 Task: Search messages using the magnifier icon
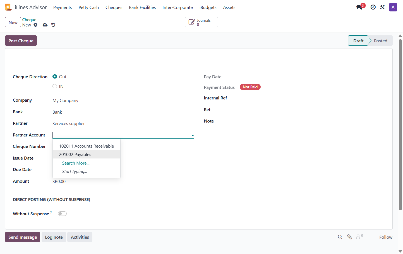pyautogui.click(x=340, y=237)
